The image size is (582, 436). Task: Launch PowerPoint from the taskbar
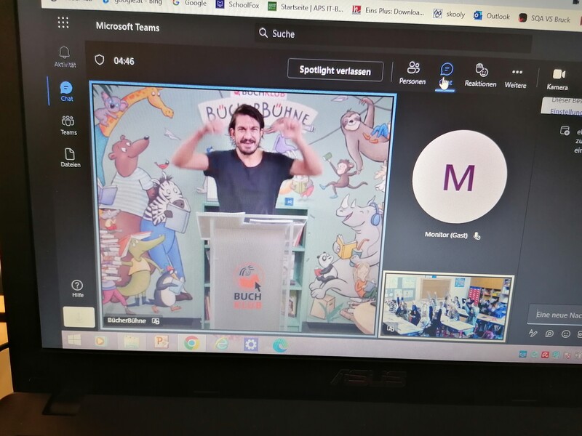pyautogui.click(x=162, y=342)
